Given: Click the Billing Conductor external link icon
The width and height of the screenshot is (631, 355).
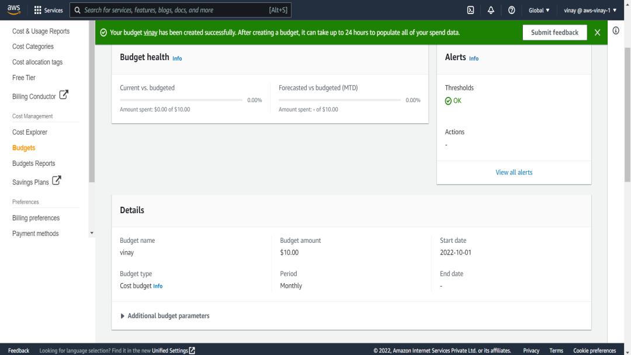Looking at the screenshot, I should pyautogui.click(x=64, y=95).
